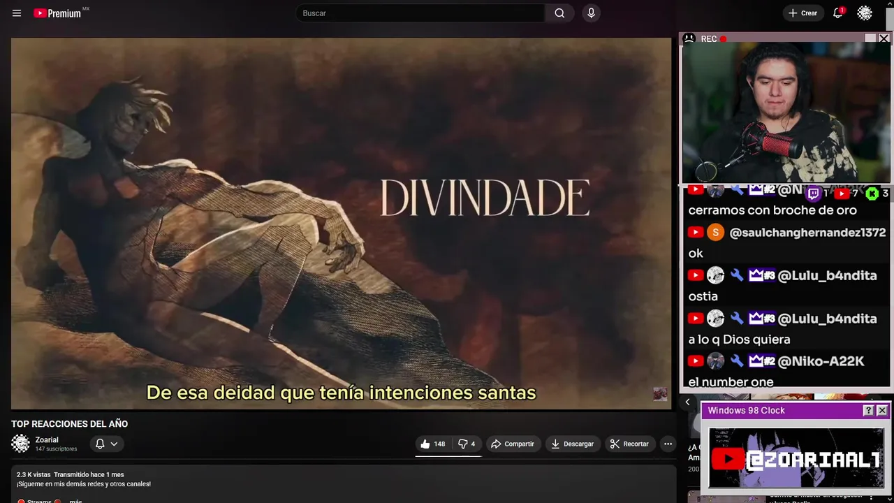Click the orange S avatar in chat
The height and width of the screenshot is (503, 894).
[715, 233]
